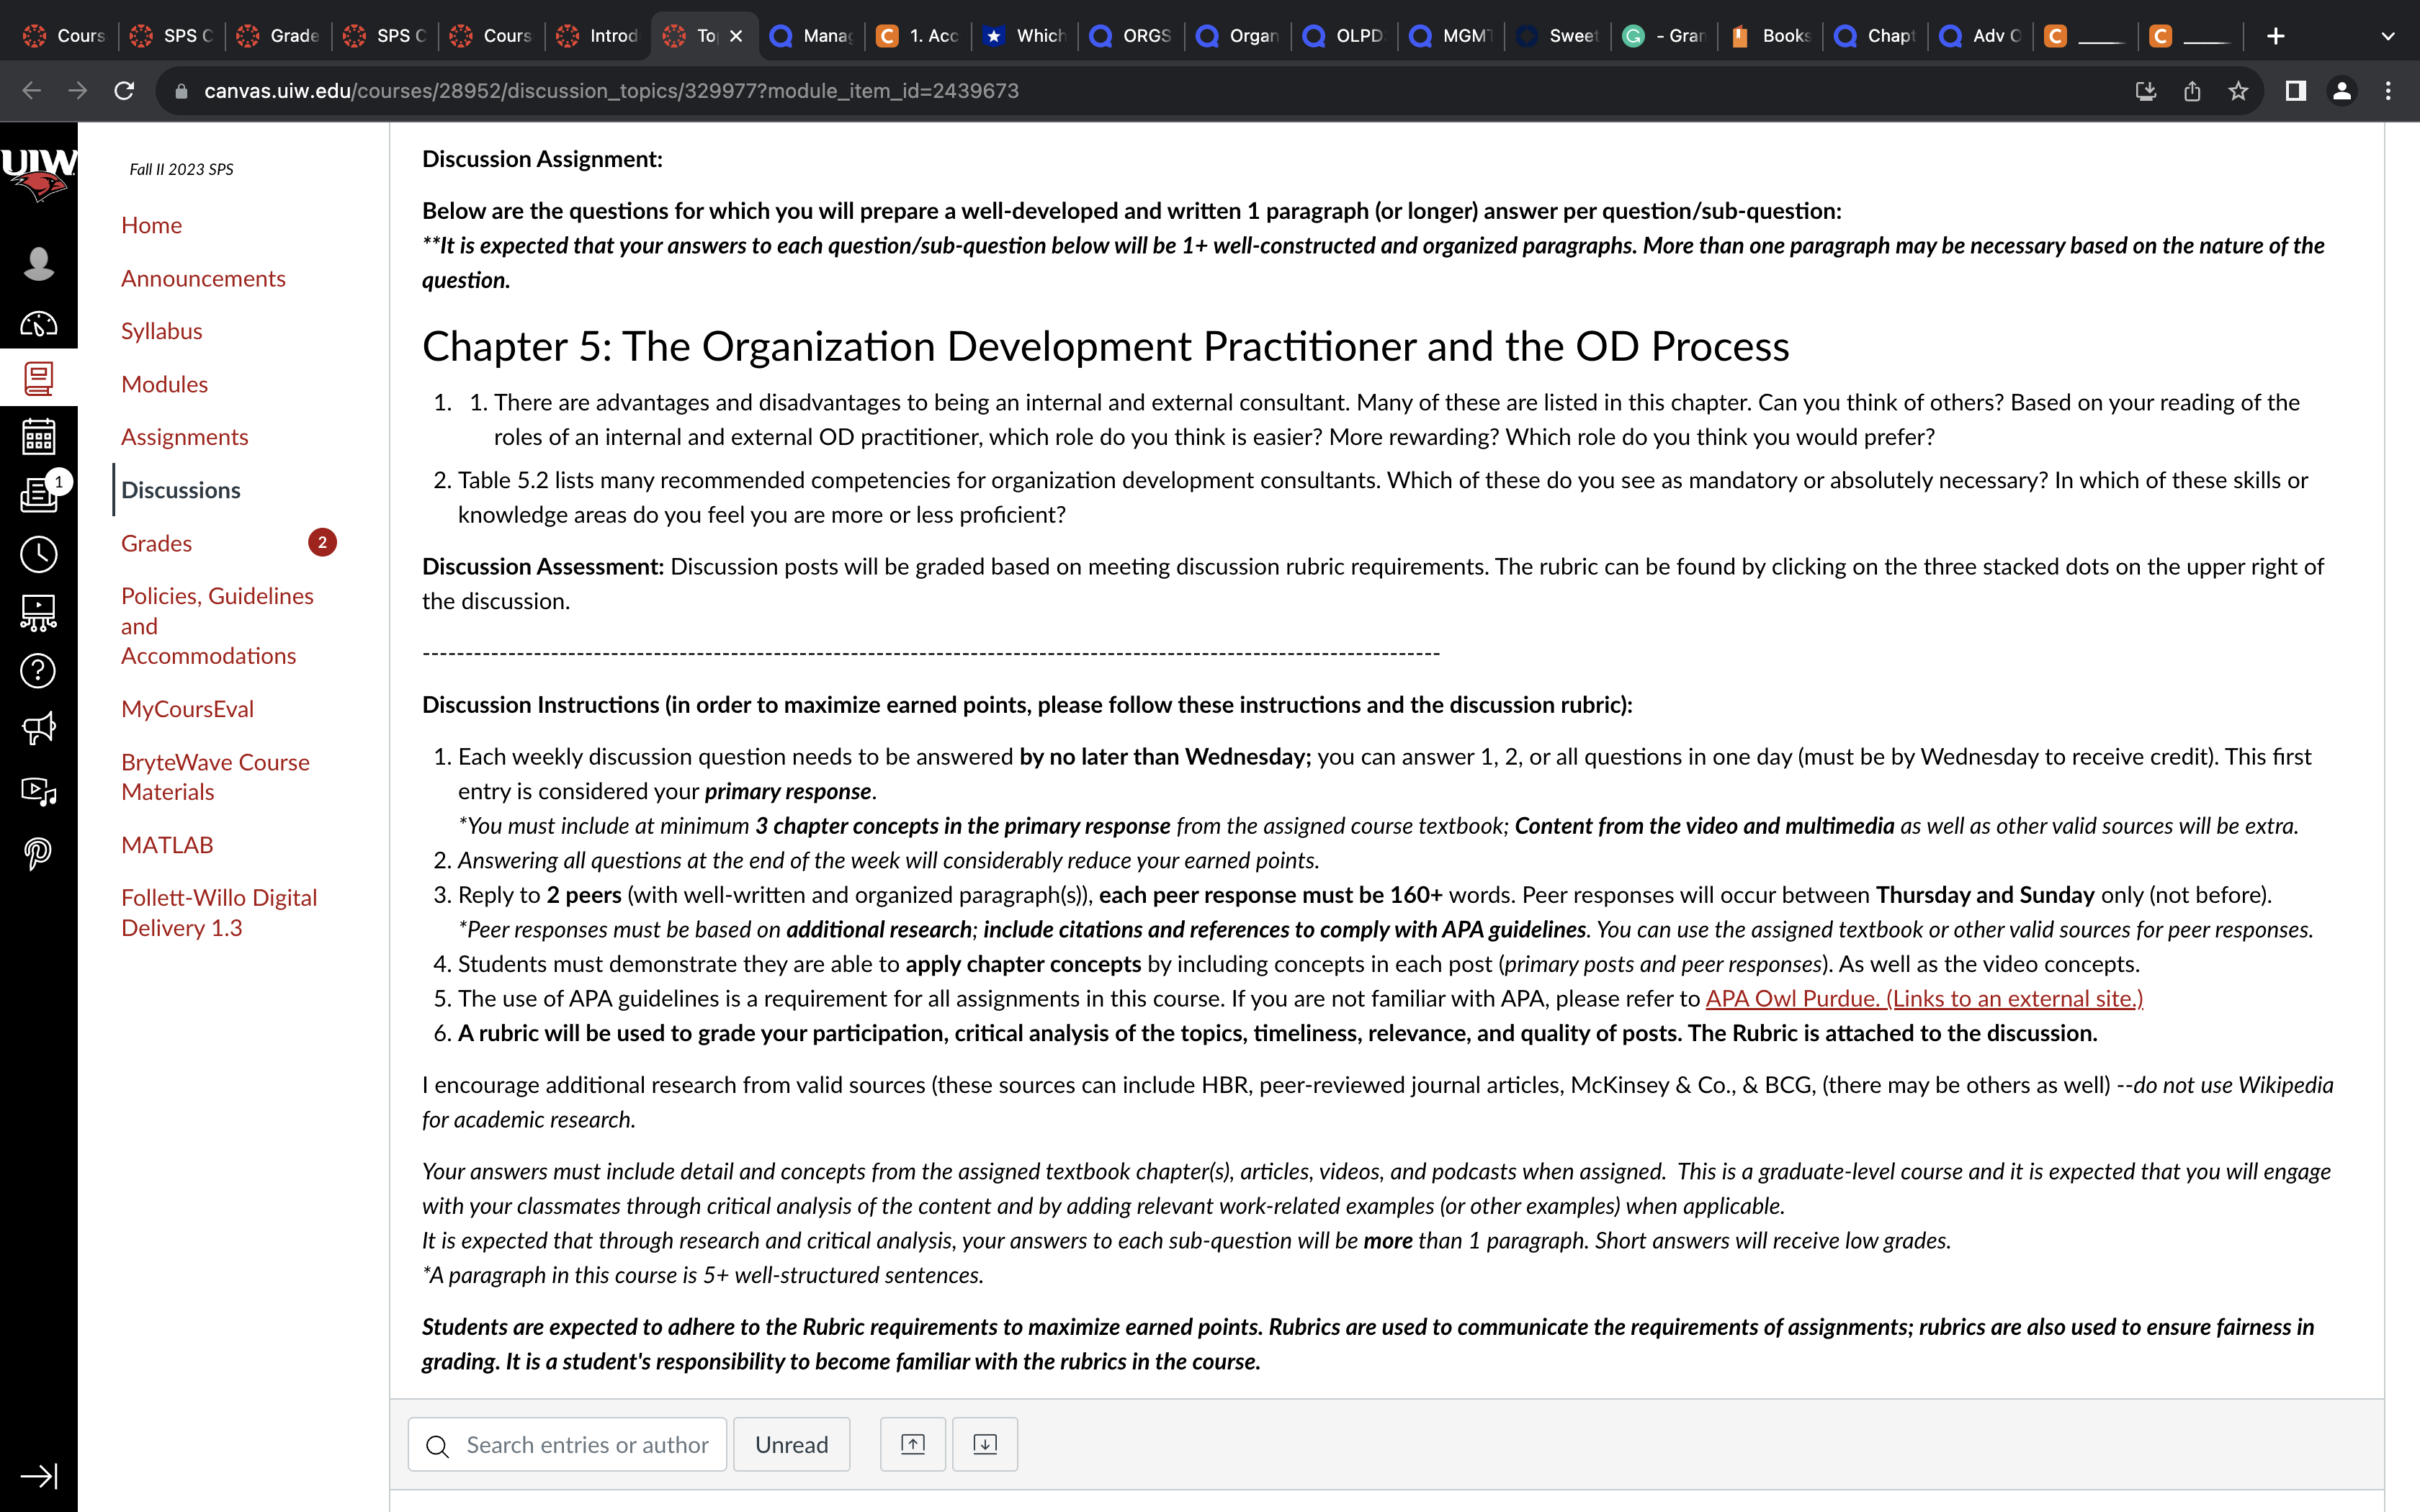Open Assignments in course menu
The image size is (2420, 1512).
click(x=184, y=437)
